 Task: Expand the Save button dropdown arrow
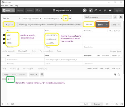(x=119, y=25)
